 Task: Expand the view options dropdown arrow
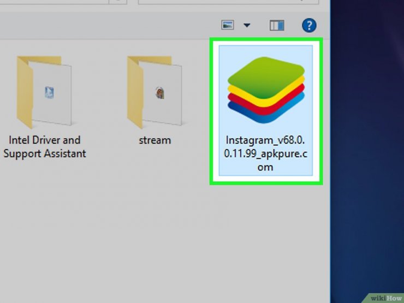click(x=247, y=25)
